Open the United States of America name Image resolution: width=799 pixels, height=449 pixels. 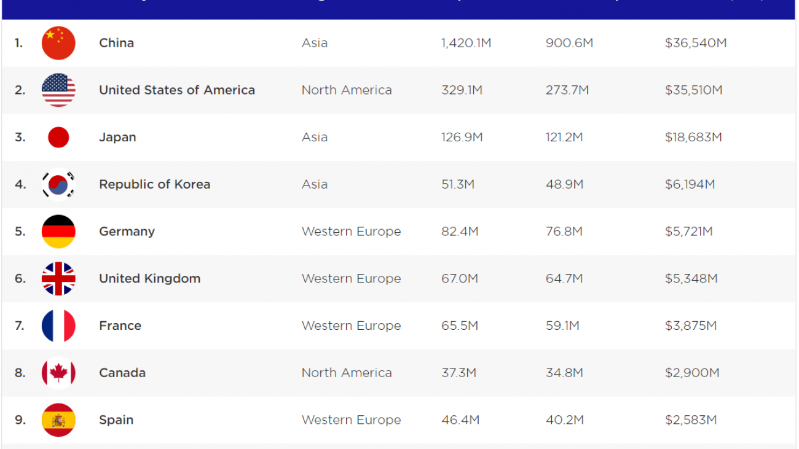click(176, 90)
